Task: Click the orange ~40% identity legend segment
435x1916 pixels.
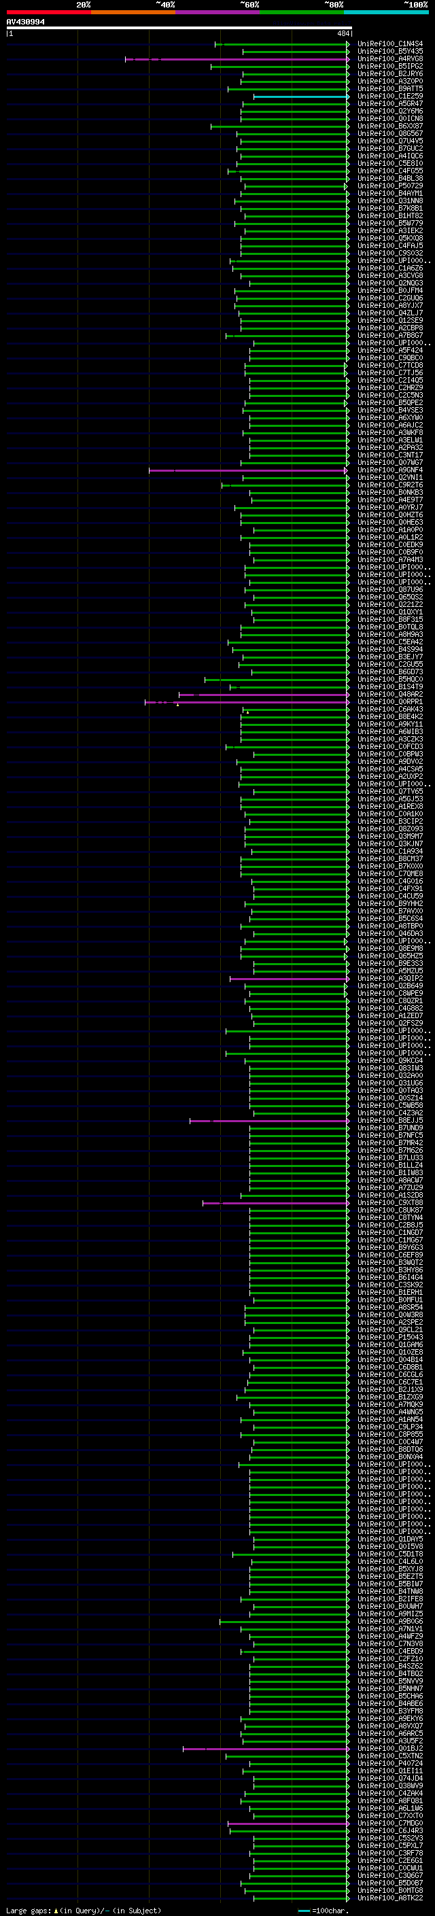Action: point(133,13)
